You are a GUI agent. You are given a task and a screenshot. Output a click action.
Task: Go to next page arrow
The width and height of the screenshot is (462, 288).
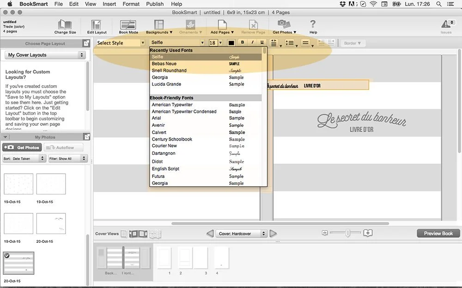point(273,234)
